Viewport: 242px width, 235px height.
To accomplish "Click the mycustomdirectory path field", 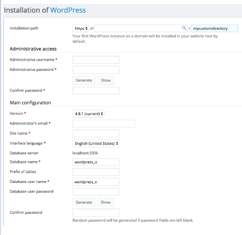I will coord(215,28).
